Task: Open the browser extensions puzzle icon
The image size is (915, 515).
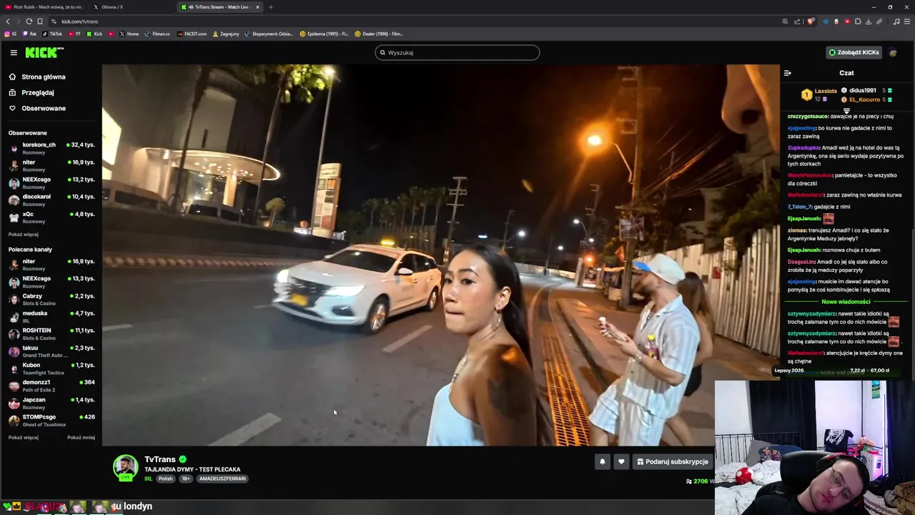Action: [858, 21]
